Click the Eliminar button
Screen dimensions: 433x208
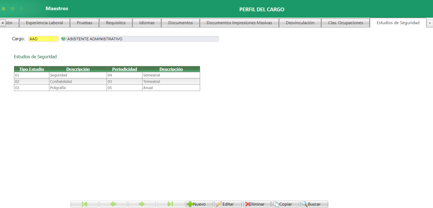[257, 204]
